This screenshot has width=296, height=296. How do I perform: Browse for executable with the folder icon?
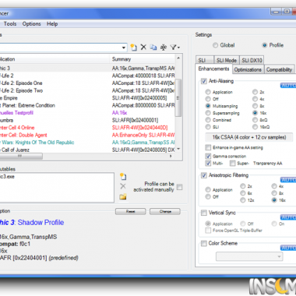(x=123, y=196)
